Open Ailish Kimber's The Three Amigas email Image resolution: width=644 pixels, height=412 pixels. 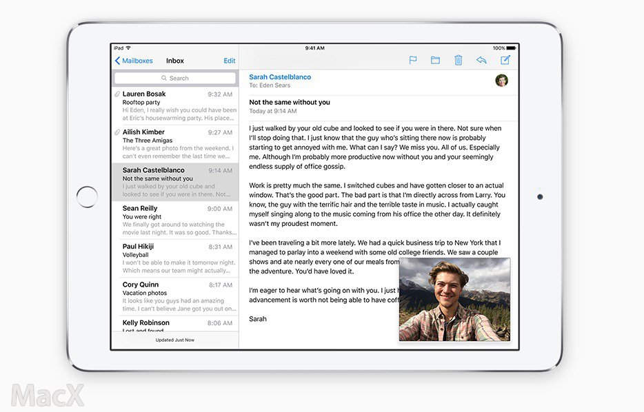pos(175,143)
